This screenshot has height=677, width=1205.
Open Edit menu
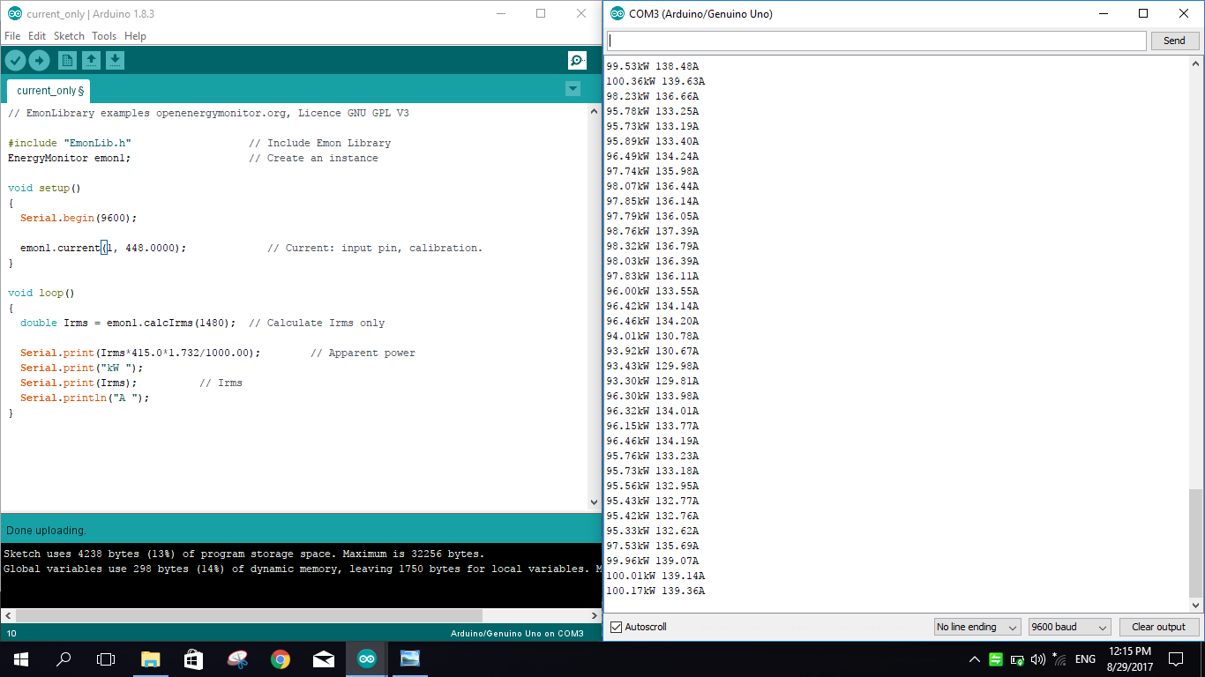(x=37, y=36)
